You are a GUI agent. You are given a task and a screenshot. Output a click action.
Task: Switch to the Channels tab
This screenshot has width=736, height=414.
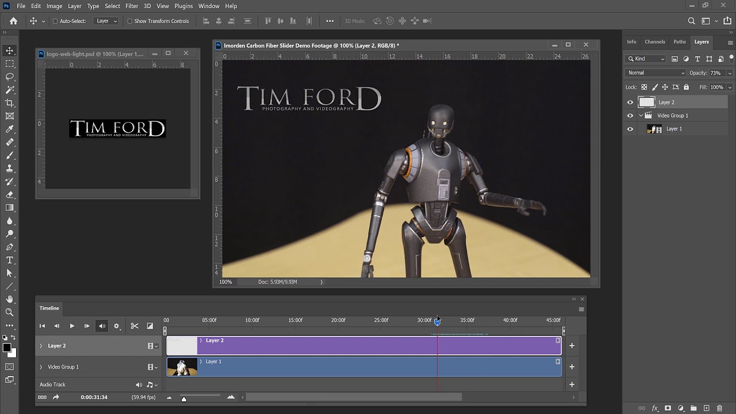[x=654, y=42]
